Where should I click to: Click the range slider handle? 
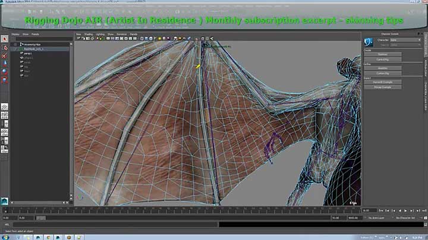click(x=40, y=218)
